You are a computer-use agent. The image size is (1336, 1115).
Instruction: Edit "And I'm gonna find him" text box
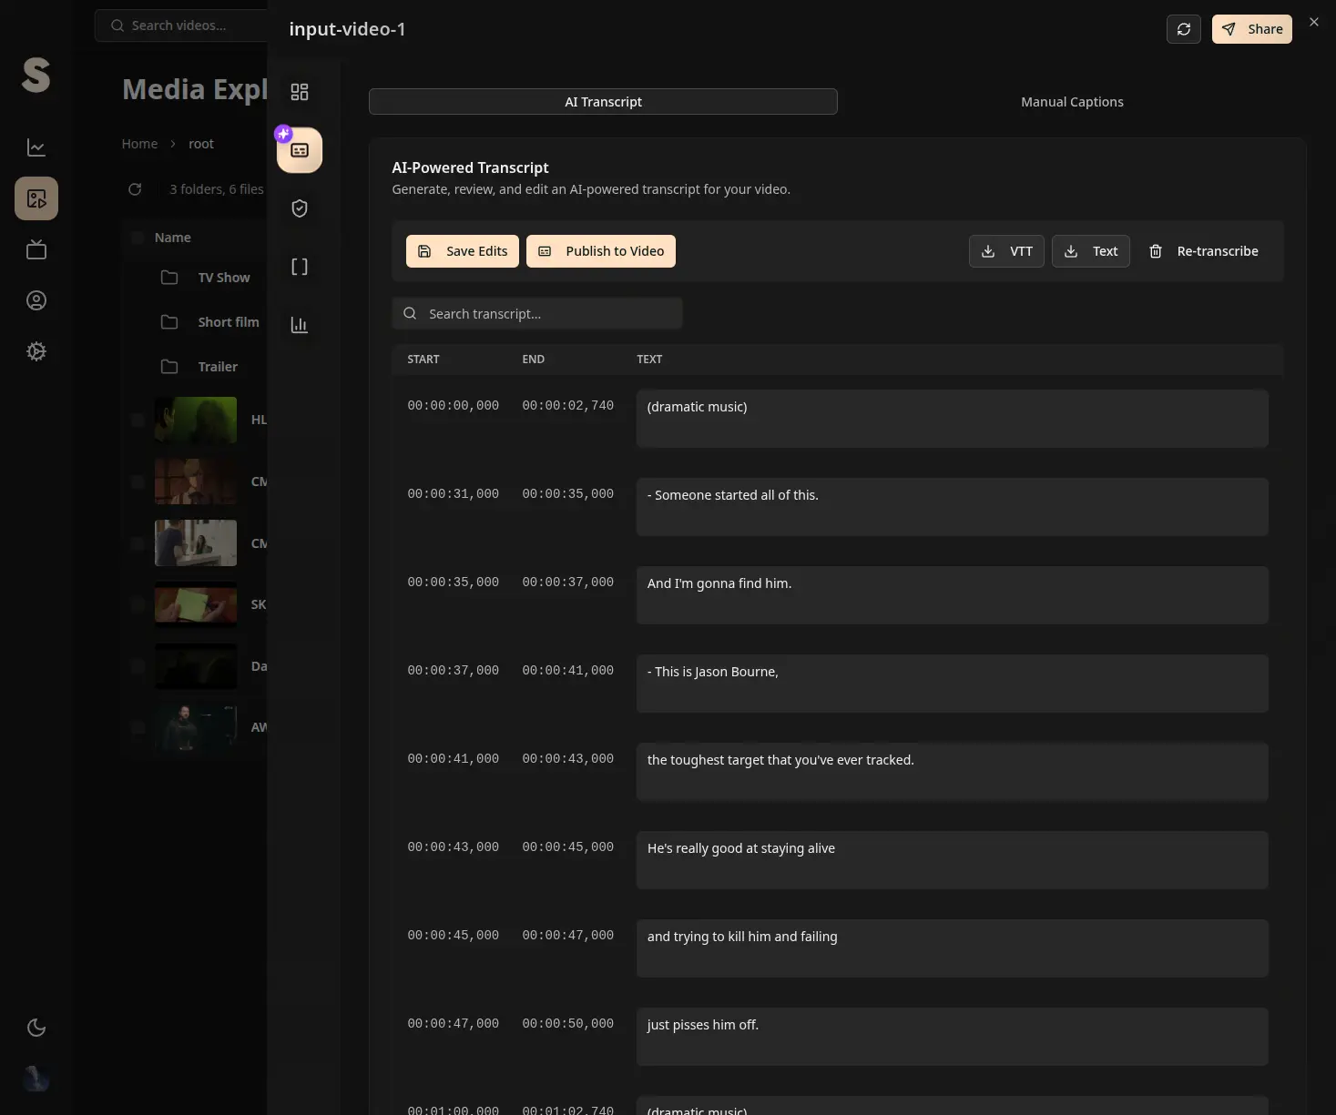952,595
